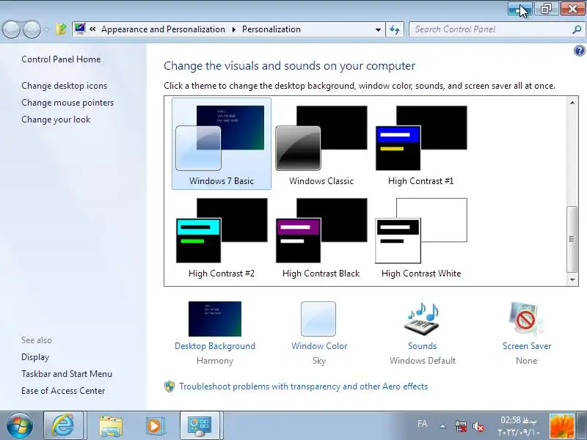The width and height of the screenshot is (587, 440).
Task: Open Change mouse pointers link
Action: [68, 103]
